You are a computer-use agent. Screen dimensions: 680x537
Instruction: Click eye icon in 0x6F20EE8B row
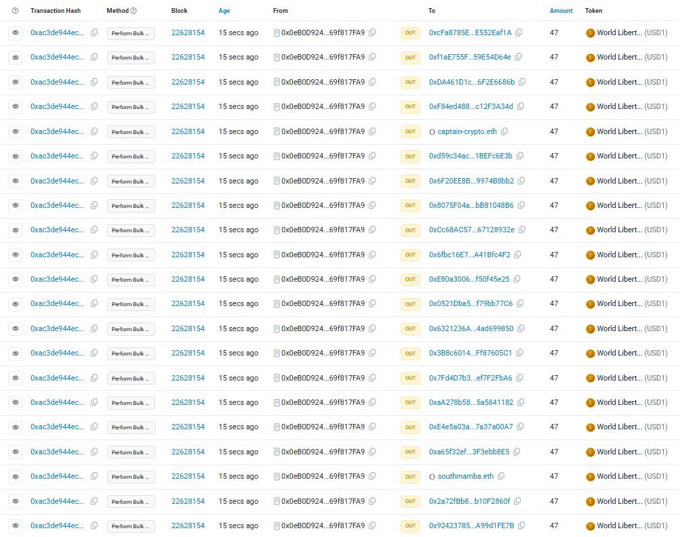(x=15, y=181)
